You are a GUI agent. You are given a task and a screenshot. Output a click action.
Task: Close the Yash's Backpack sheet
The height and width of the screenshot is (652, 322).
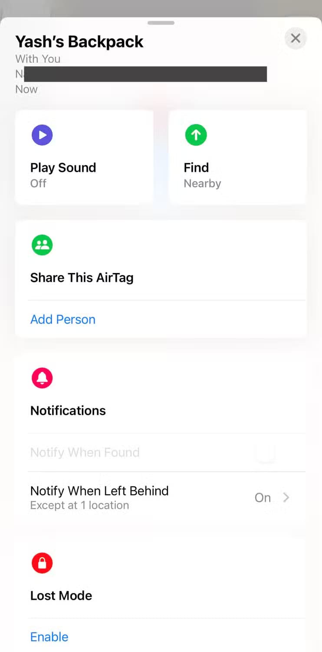(296, 39)
